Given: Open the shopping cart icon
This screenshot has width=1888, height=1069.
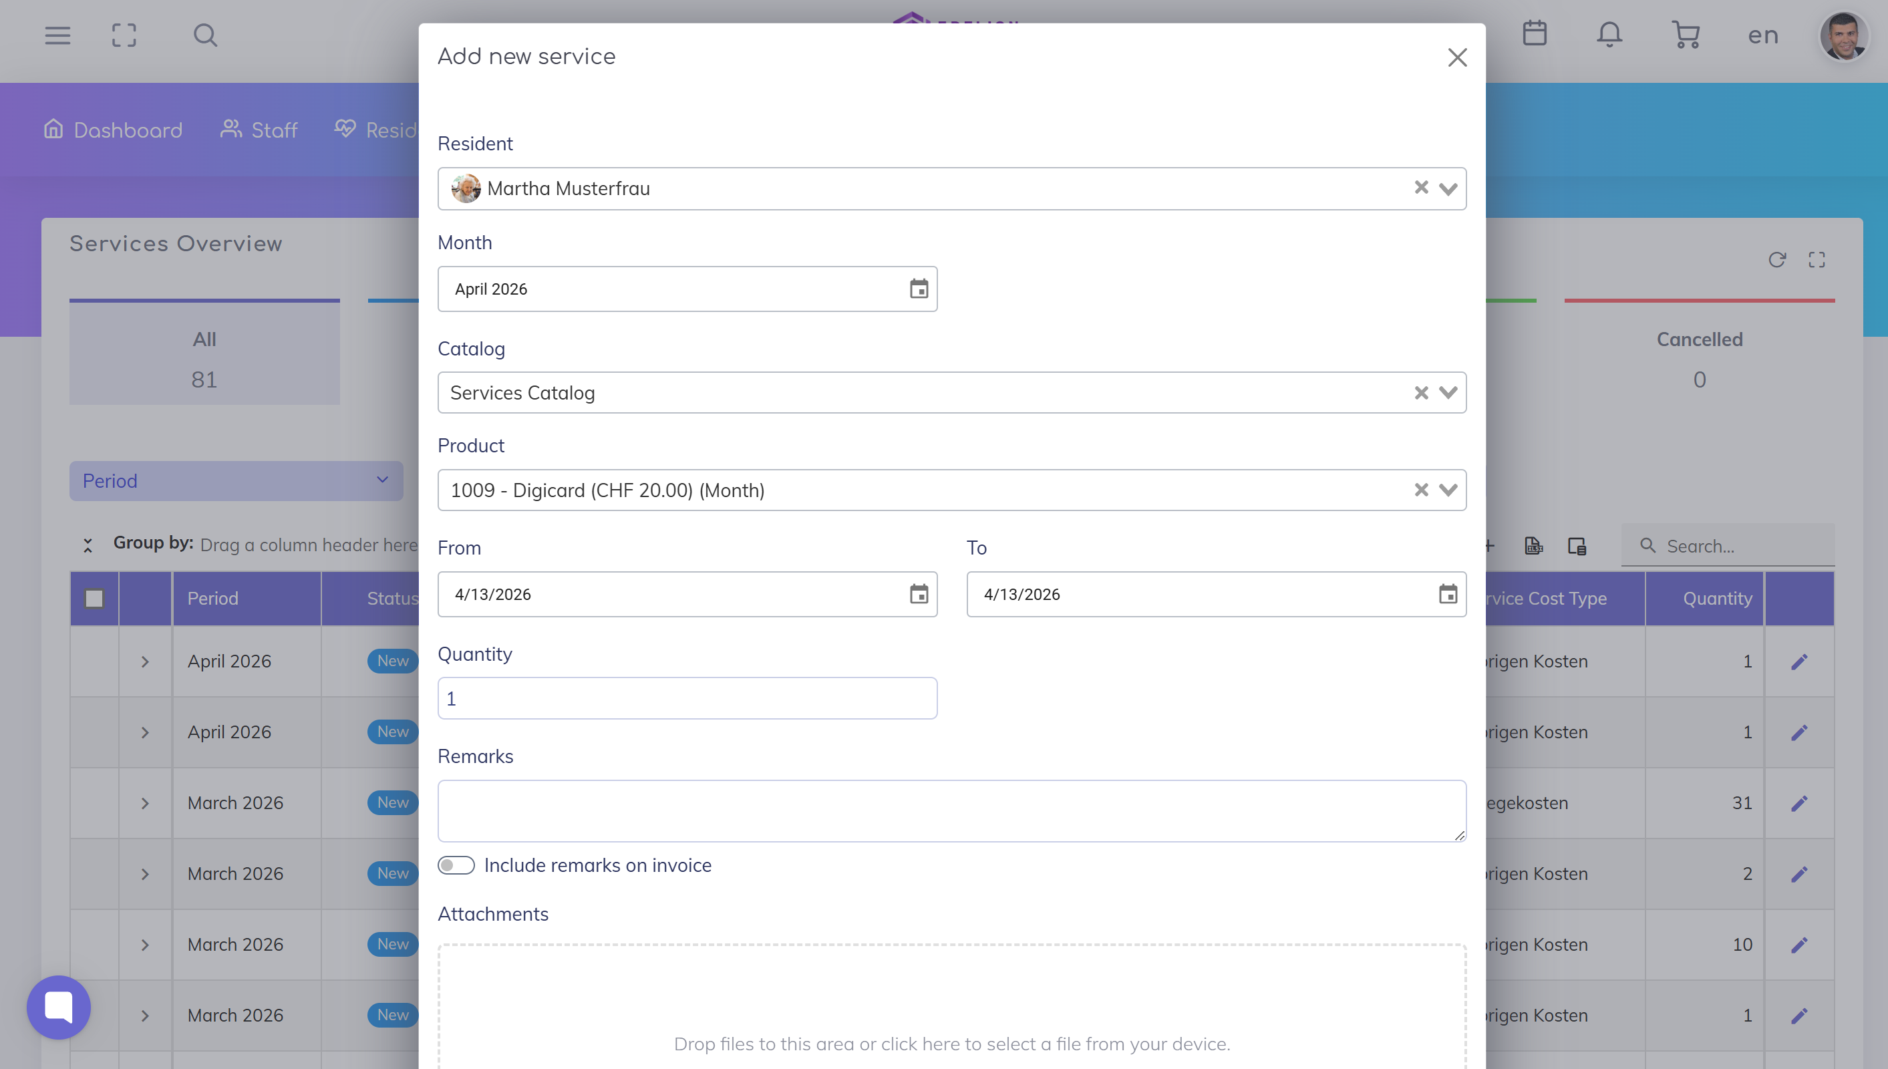Looking at the screenshot, I should pyautogui.click(x=1686, y=35).
